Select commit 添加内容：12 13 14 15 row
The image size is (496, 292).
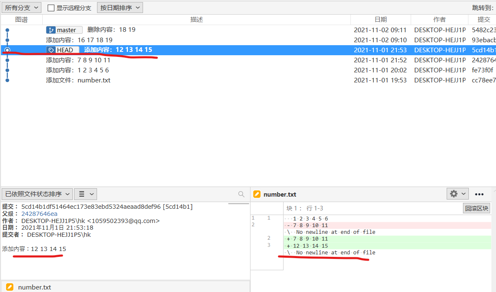pos(248,50)
